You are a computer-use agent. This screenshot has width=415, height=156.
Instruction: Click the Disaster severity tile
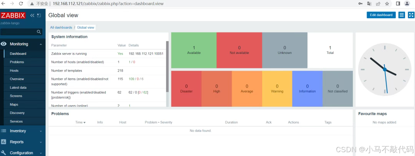186,89
